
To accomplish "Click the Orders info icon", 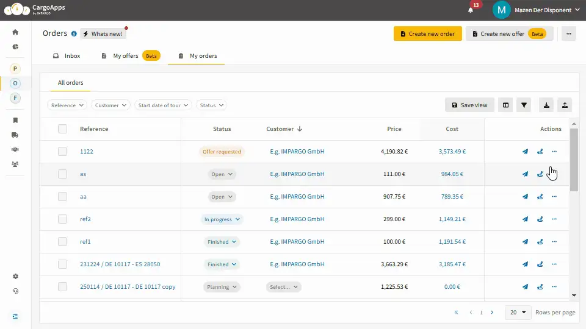I will 74,34.
